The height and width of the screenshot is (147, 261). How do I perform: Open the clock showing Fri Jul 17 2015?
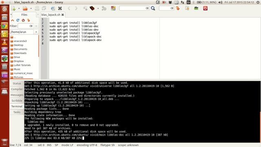click(239, 2)
